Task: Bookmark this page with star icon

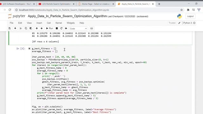Action: pyautogui.click(x=181, y=10)
